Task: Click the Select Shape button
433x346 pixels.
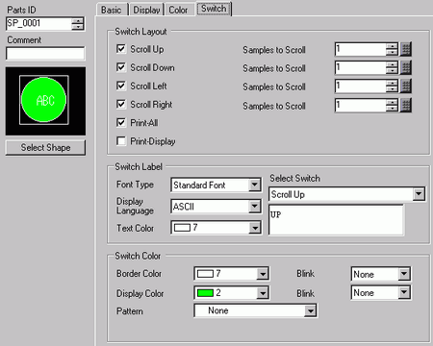Action: [x=45, y=147]
